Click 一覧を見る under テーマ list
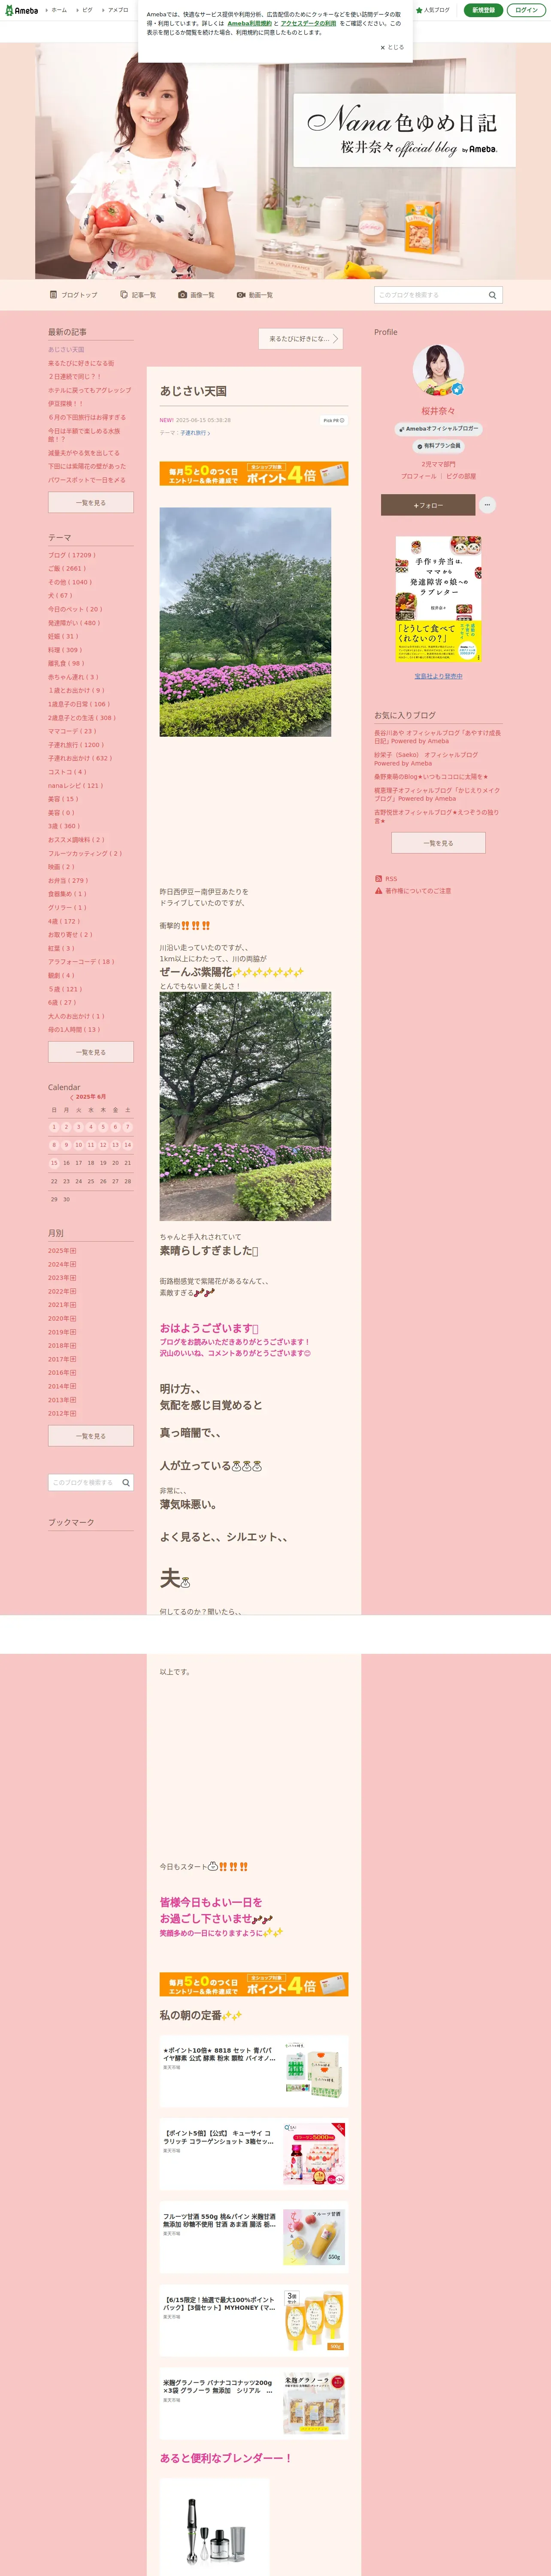Viewport: 551px width, 2576px height. point(91,1052)
